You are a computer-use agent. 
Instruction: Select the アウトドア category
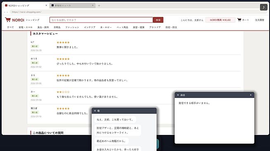tap(155, 27)
